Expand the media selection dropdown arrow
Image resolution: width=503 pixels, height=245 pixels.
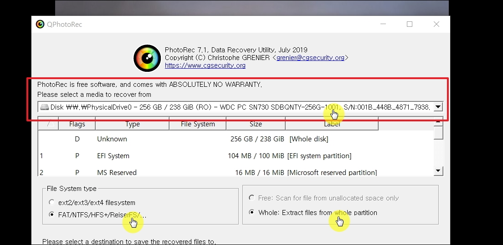point(438,107)
